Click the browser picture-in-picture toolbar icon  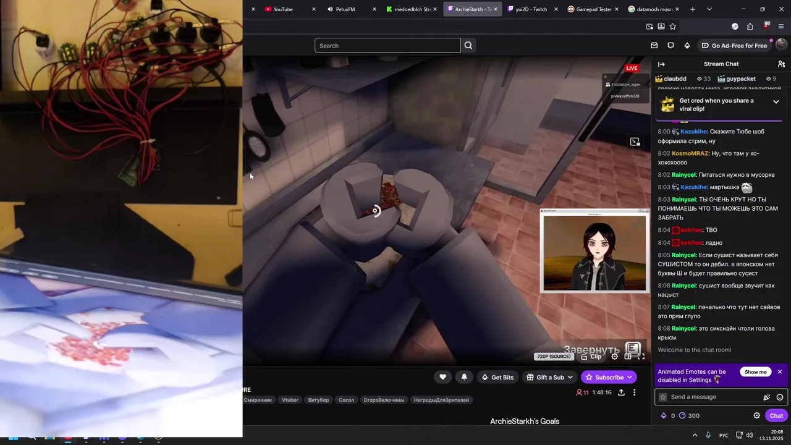(649, 27)
